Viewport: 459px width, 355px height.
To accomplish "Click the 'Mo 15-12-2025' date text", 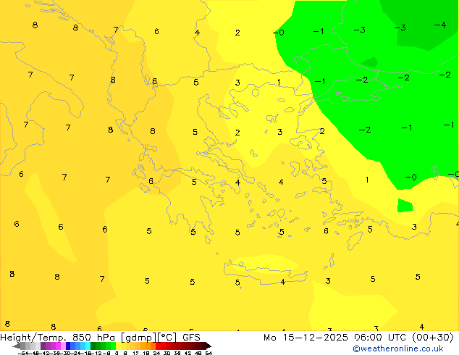I will 306,338.
